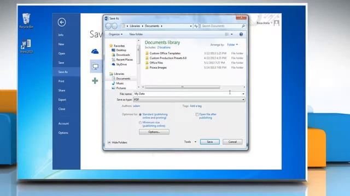The image size is (350, 196).
Task: Click the New folder button
Action: click(136, 34)
